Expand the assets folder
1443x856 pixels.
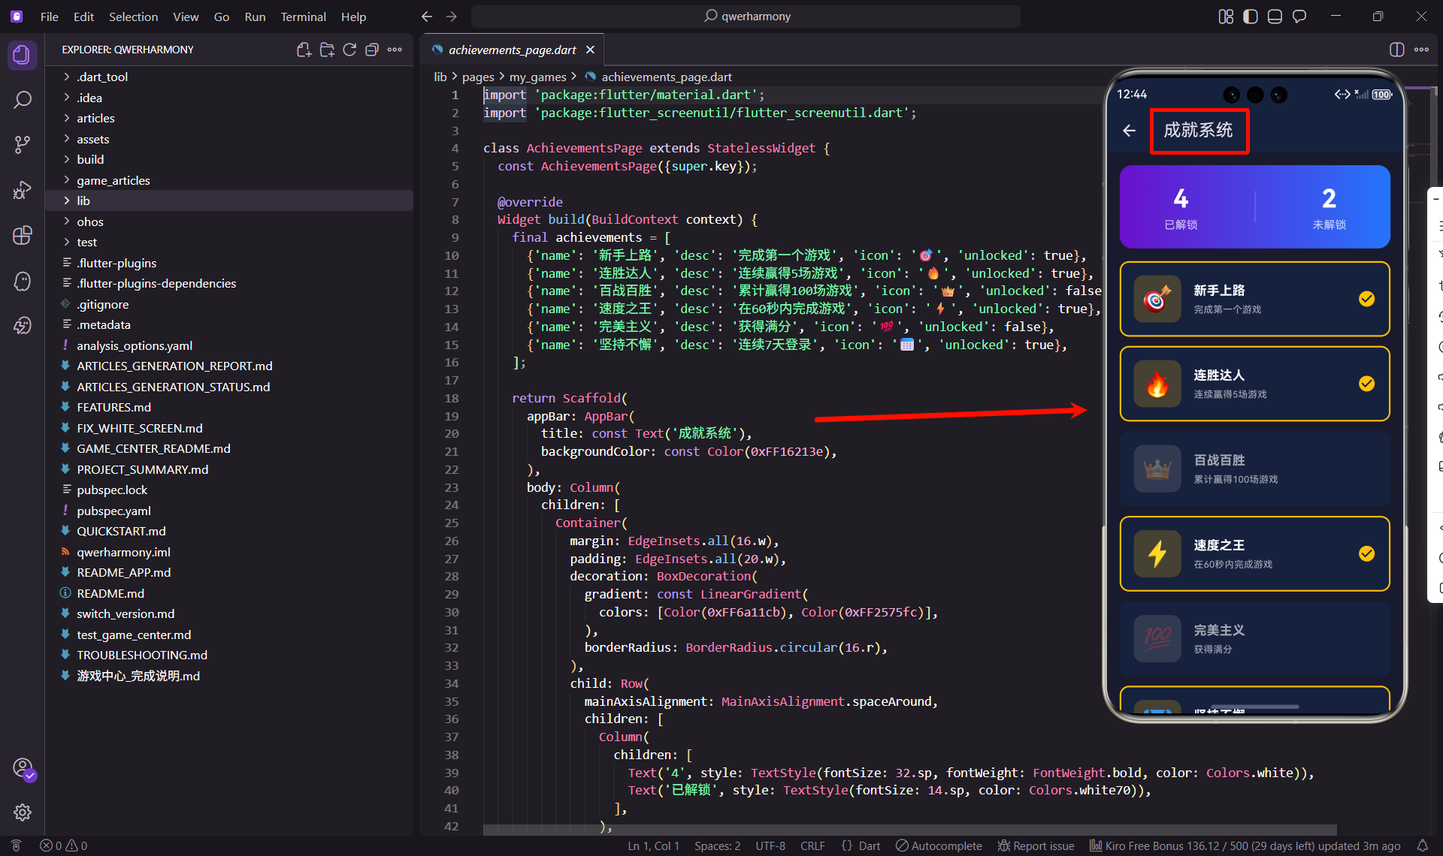tap(92, 139)
